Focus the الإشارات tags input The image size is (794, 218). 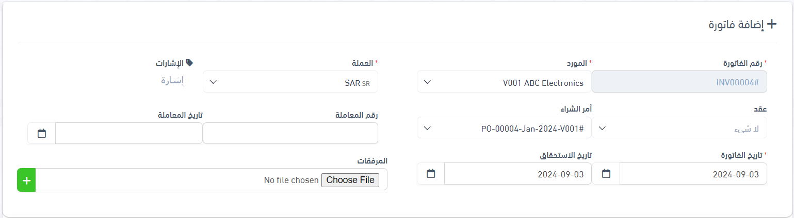172,81
